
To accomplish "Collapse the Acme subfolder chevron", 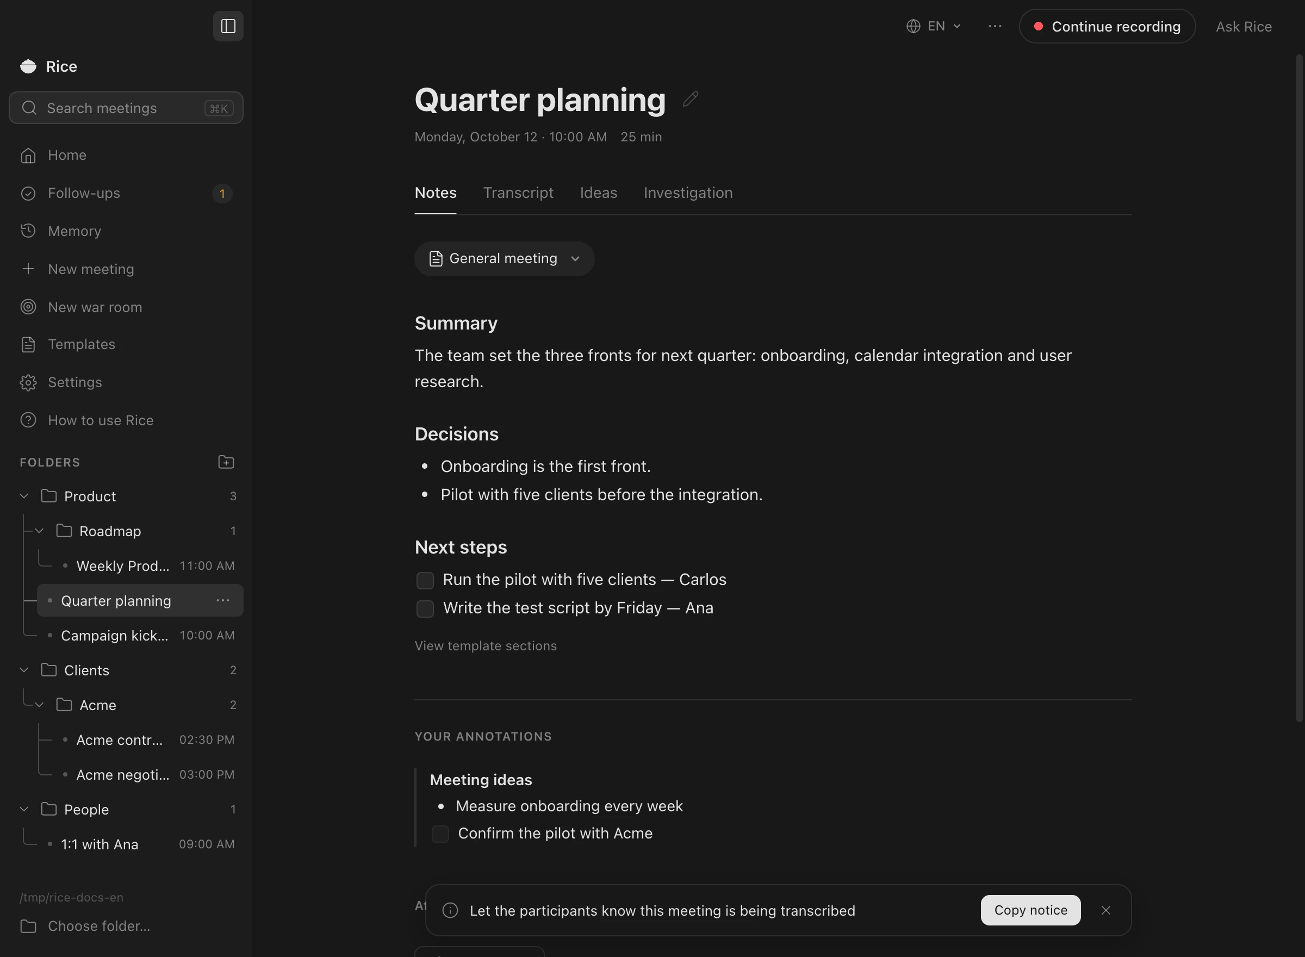I will [39, 704].
